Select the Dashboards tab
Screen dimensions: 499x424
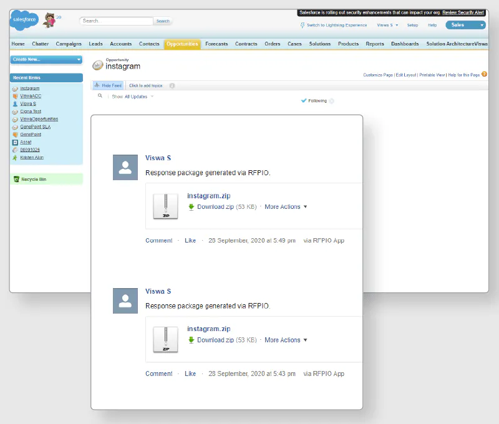[405, 44]
